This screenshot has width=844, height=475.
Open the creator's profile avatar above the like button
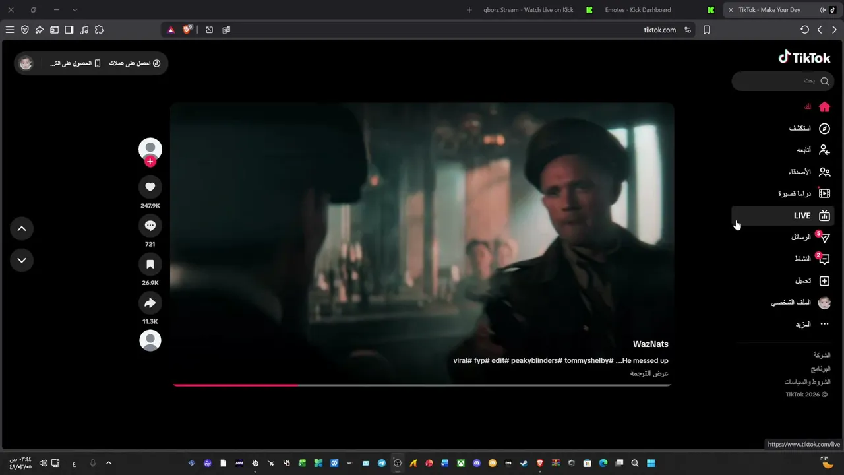pos(150,149)
